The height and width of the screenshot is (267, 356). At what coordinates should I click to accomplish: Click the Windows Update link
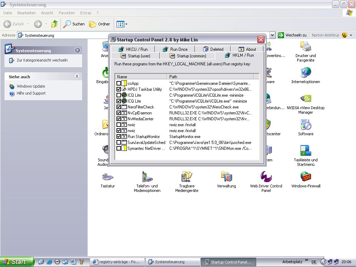coord(31,86)
